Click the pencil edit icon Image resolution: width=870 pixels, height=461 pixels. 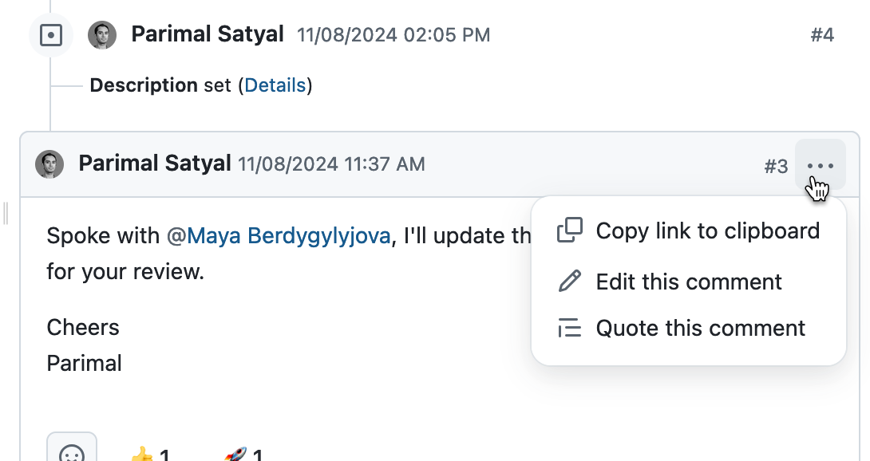click(569, 282)
